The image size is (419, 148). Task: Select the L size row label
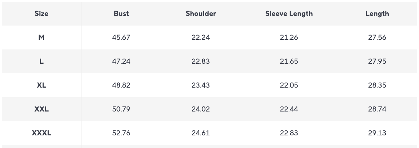click(42, 61)
